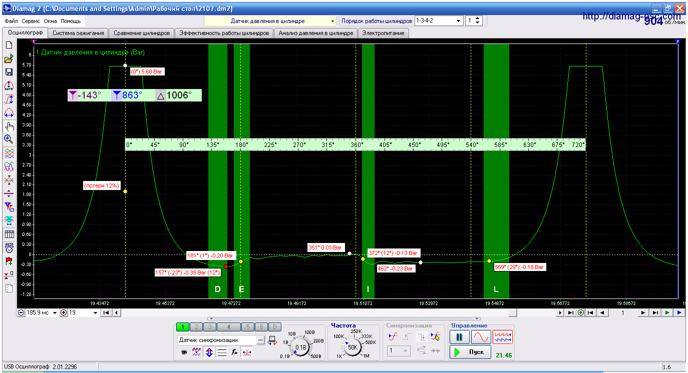Click the crossed waves with dots icon
Screen dimensions: 688x373
click(9, 180)
